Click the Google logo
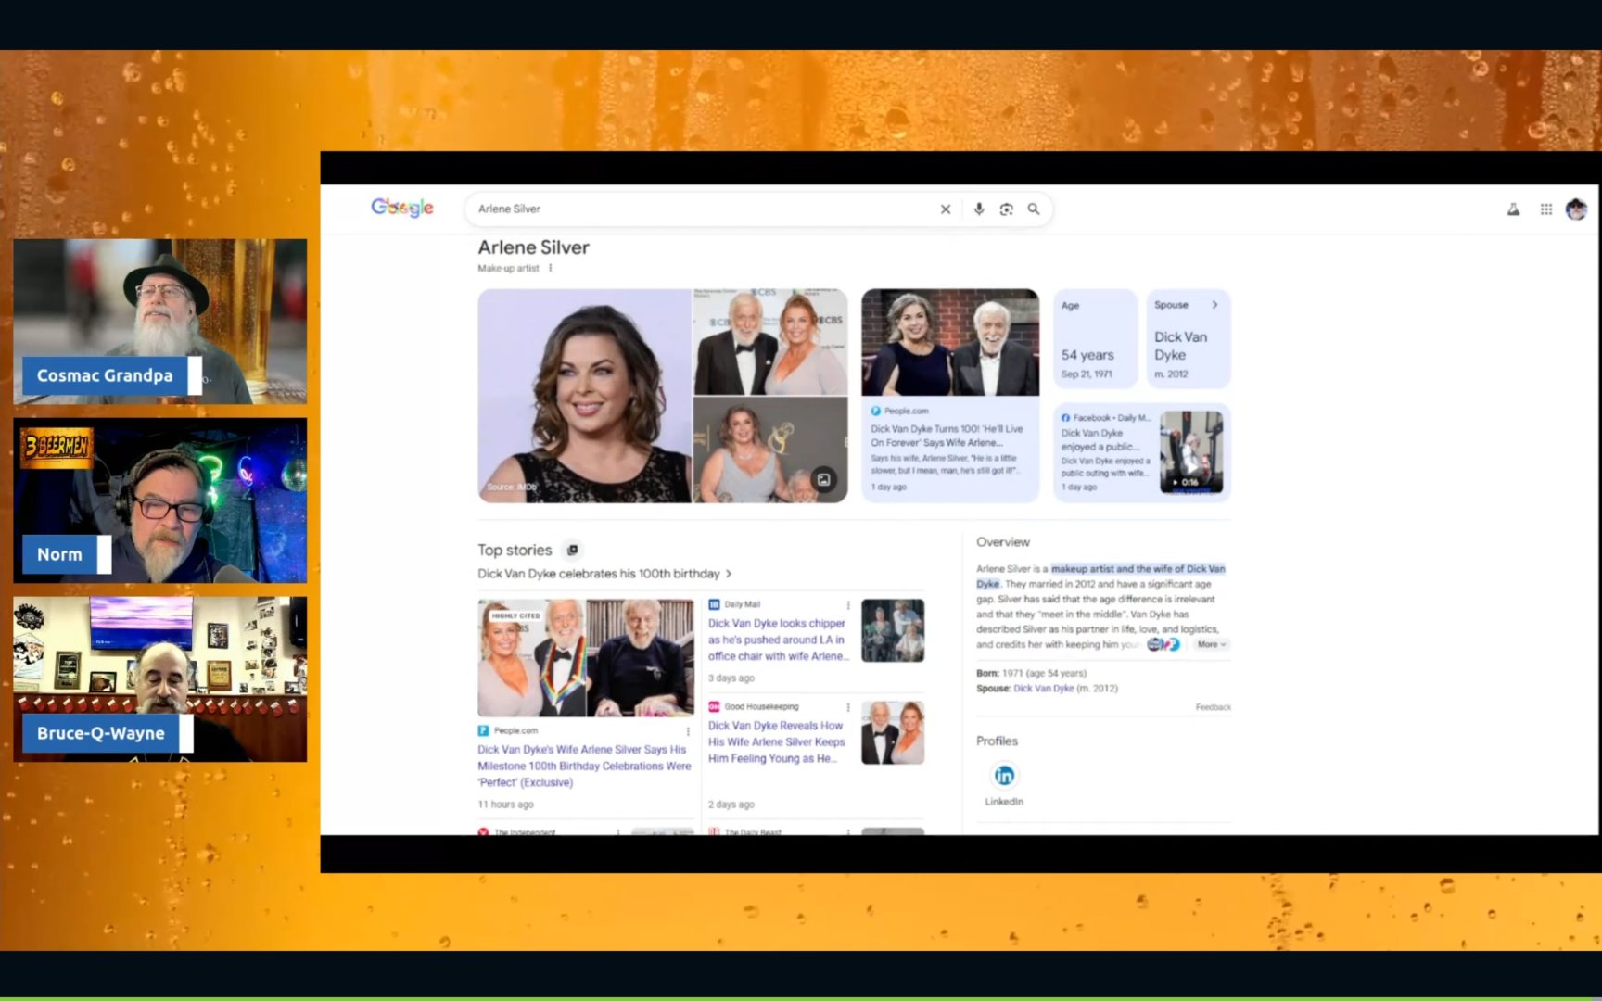 pos(402,208)
